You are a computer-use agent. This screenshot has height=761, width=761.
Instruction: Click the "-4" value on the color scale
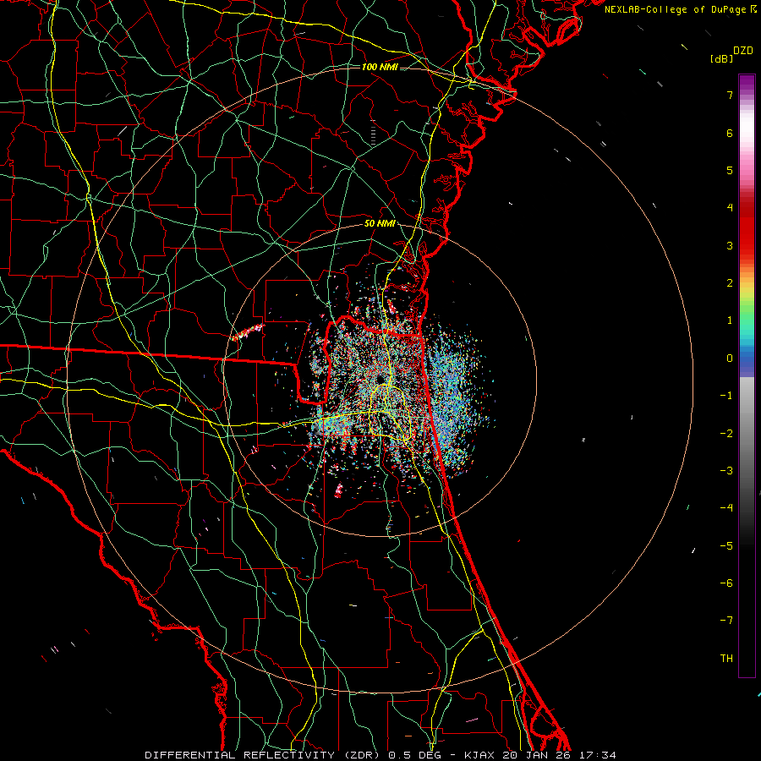726,508
